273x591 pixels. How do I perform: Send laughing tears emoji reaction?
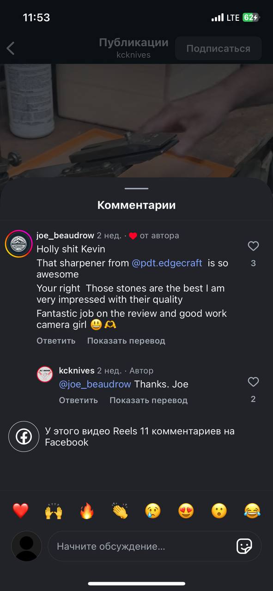coord(252,511)
